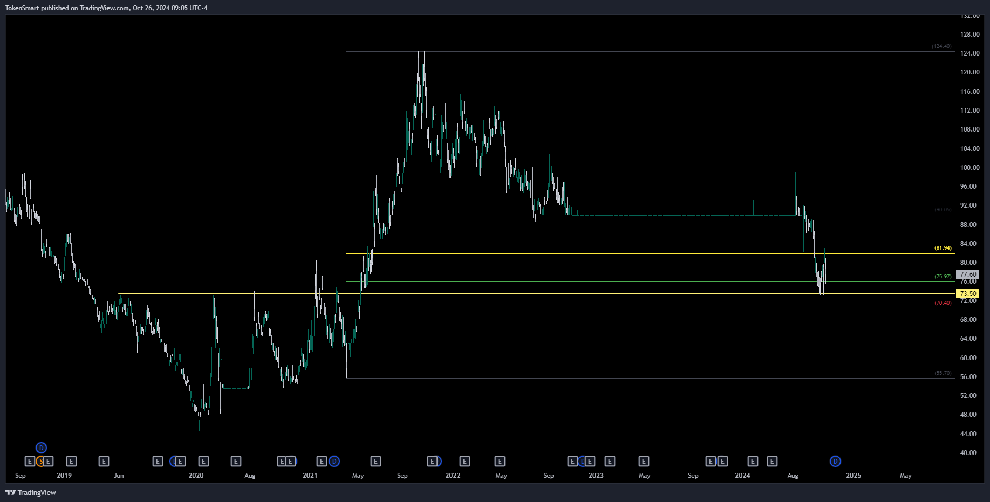
Task: Open the E earnings marker just after the 2020 label
Action: 203,462
